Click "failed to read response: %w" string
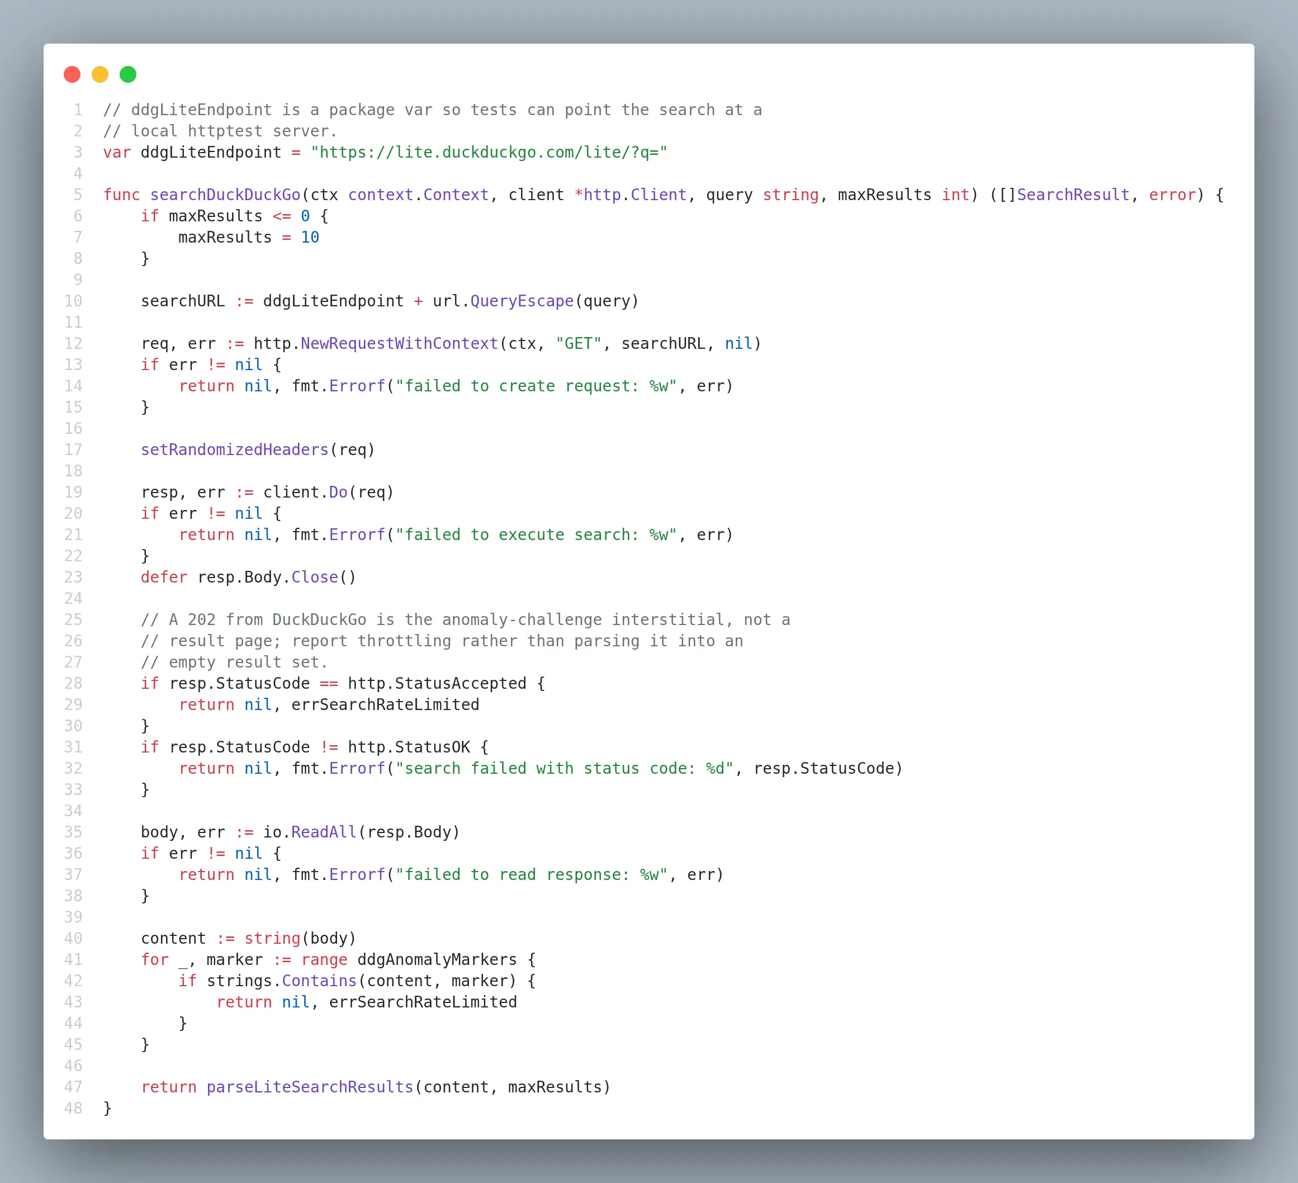This screenshot has width=1298, height=1183. (x=531, y=875)
